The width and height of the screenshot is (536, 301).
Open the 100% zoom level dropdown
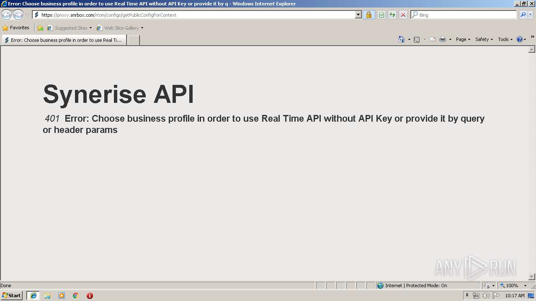pyautogui.click(x=513, y=286)
